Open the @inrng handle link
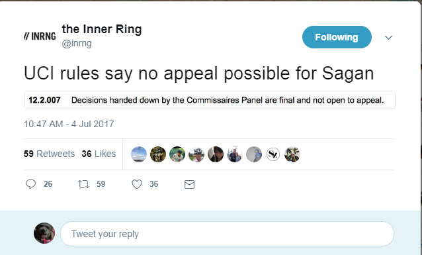The image size is (422, 255). pos(77,44)
